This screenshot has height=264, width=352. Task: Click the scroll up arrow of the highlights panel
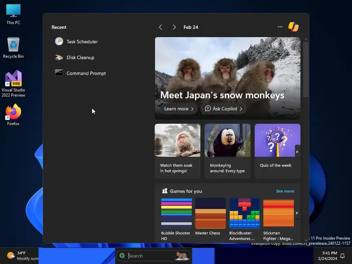306,39
